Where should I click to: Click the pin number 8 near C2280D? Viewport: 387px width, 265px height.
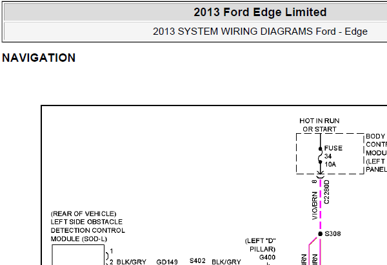pos(314,181)
